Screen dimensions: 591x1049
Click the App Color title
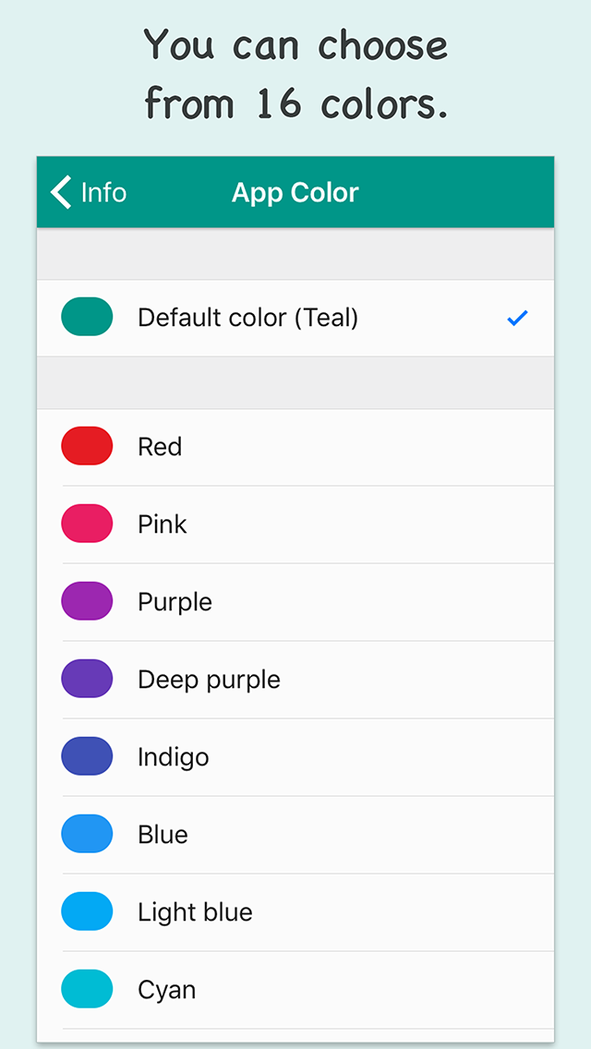pos(295,193)
